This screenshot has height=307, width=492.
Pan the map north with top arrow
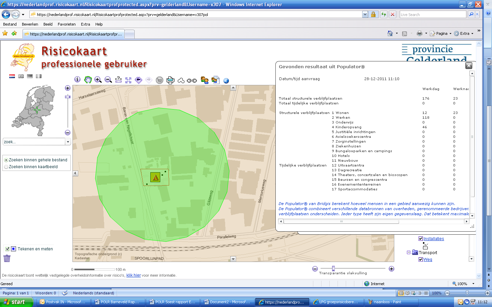pyautogui.click(x=233, y=88)
